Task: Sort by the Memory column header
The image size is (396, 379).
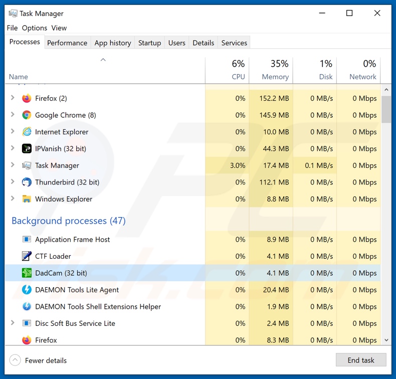Action: click(271, 70)
